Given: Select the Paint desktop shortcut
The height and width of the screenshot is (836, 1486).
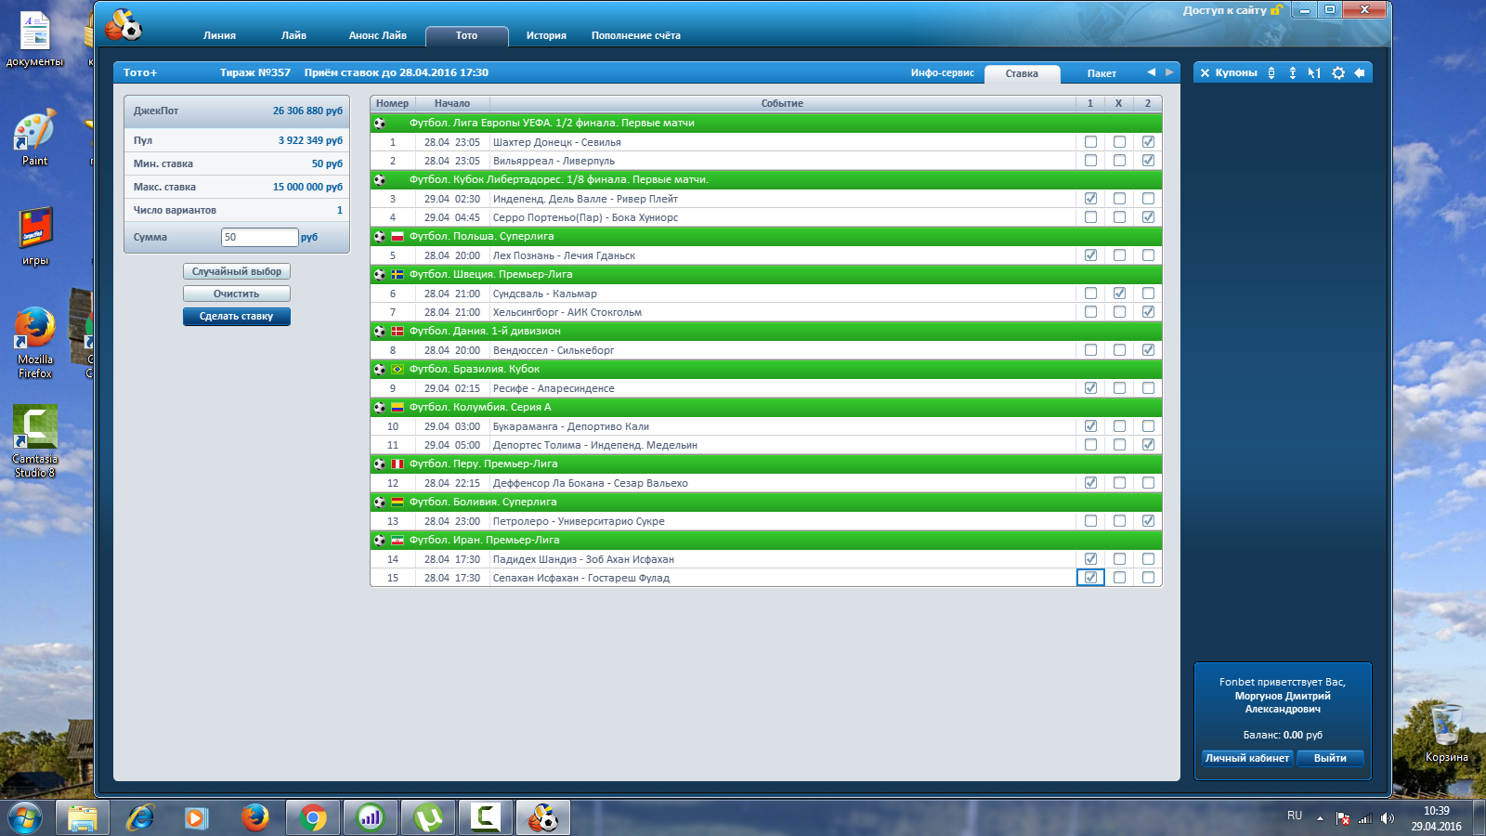Looking at the screenshot, I should (34, 137).
